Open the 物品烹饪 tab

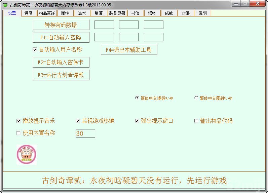47,13
